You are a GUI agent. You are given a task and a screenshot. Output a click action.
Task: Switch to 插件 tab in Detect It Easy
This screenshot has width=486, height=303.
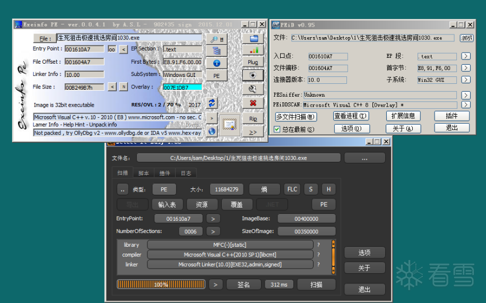pyautogui.click(x=164, y=174)
